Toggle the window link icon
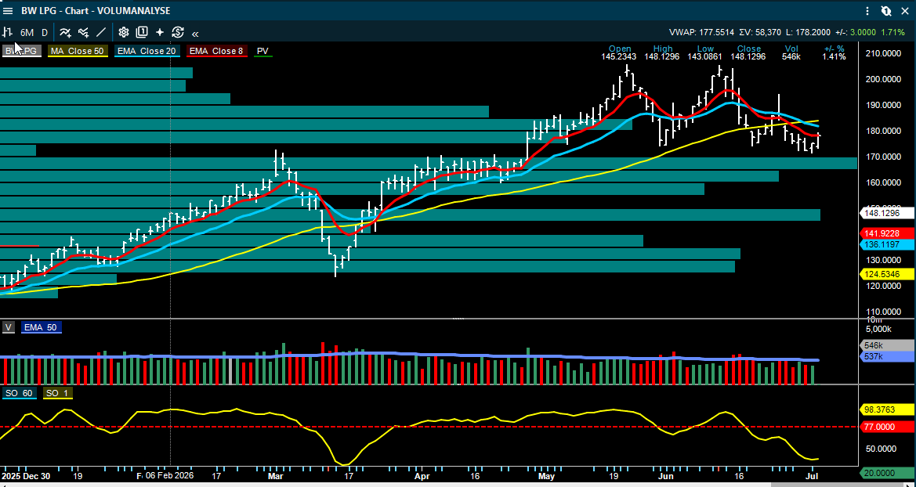Viewport: 916px width, 487px height. [886, 10]
